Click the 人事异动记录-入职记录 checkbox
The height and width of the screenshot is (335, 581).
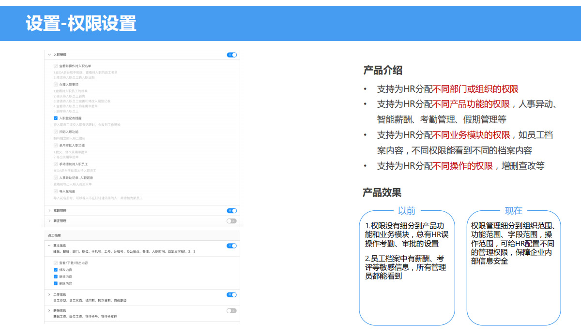pyautogui.click(x=56, y=177)
